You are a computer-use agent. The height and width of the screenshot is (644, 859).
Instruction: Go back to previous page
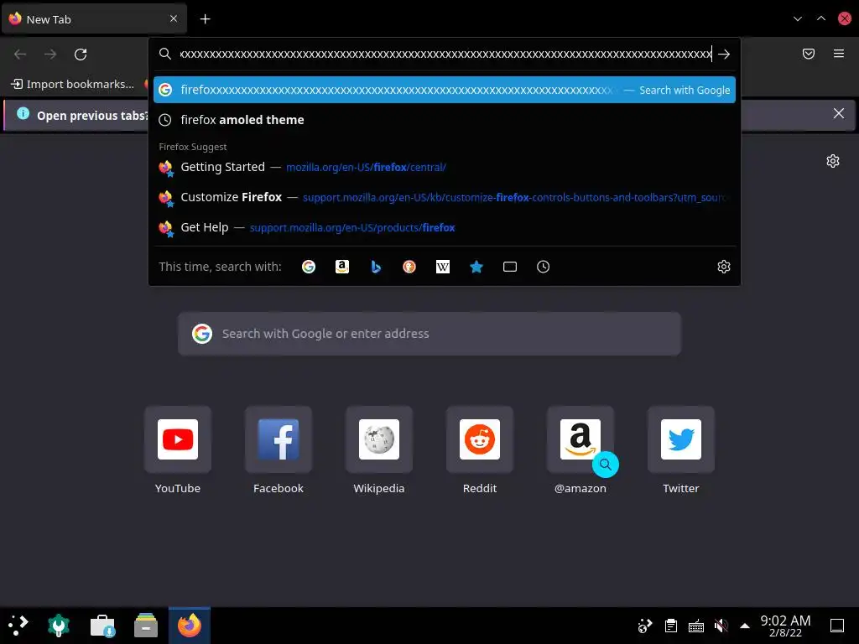(20, 55)
